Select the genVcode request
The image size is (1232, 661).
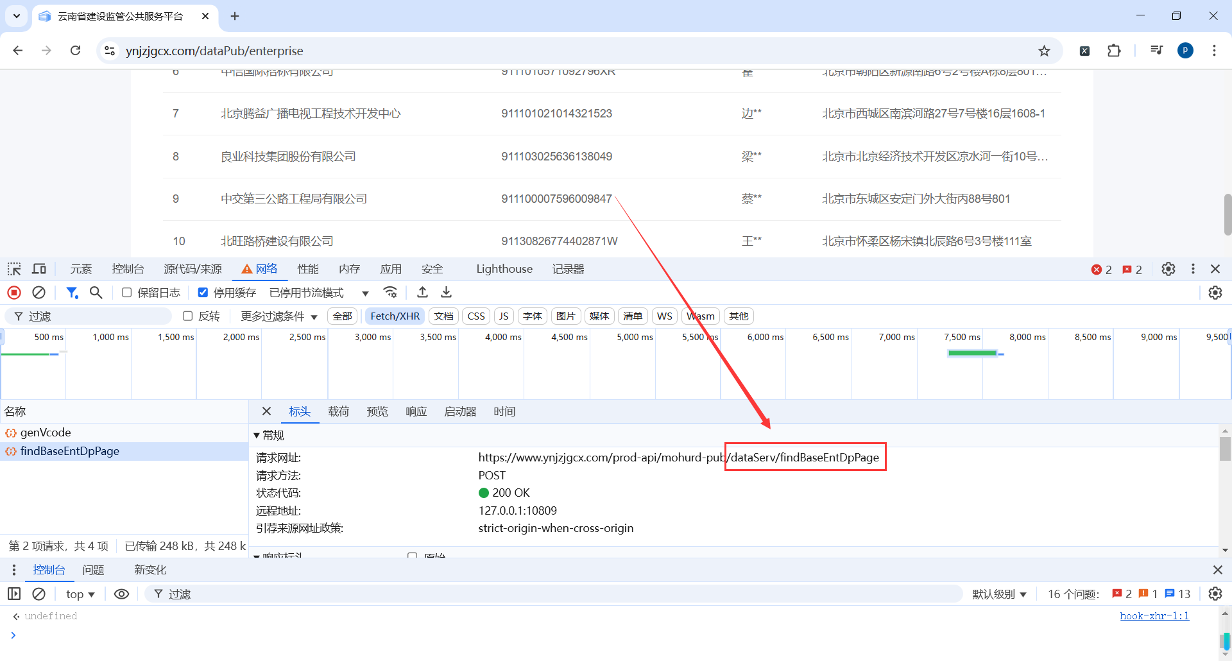[x=123, y=433]
